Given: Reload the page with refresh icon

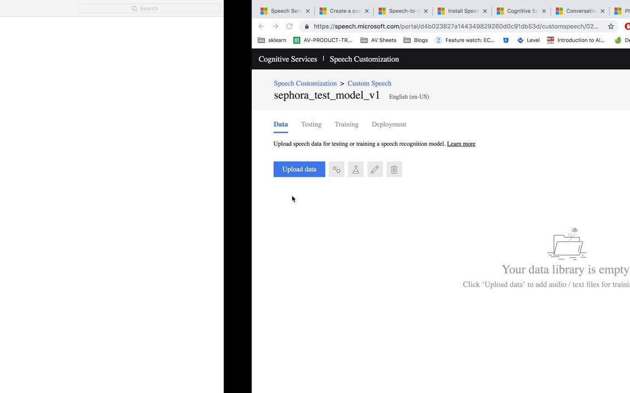Looking at the screenshot, I should click(x=289, y=26).
